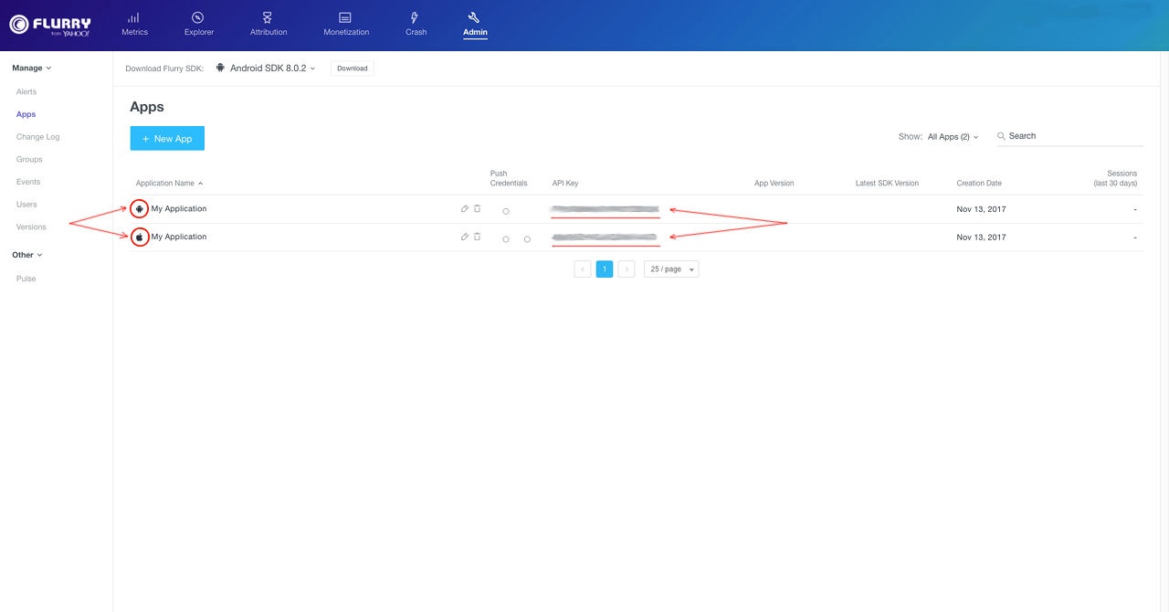The height and width of the screenshot is (612, 1169).
Task: Click first push credentials circle for iOS app
Action: click(x=506, y=239)
